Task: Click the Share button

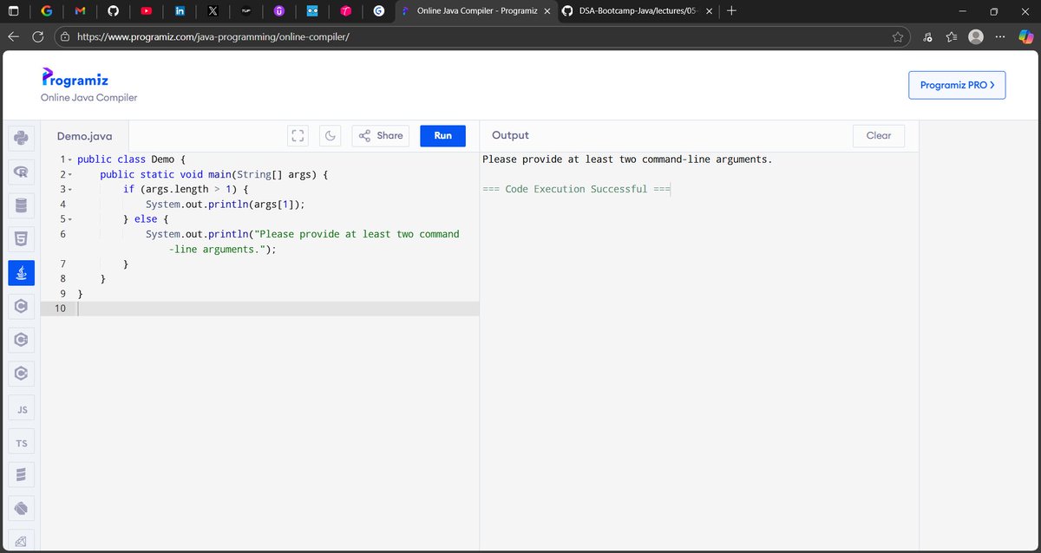Action: (x=381, y=135)
